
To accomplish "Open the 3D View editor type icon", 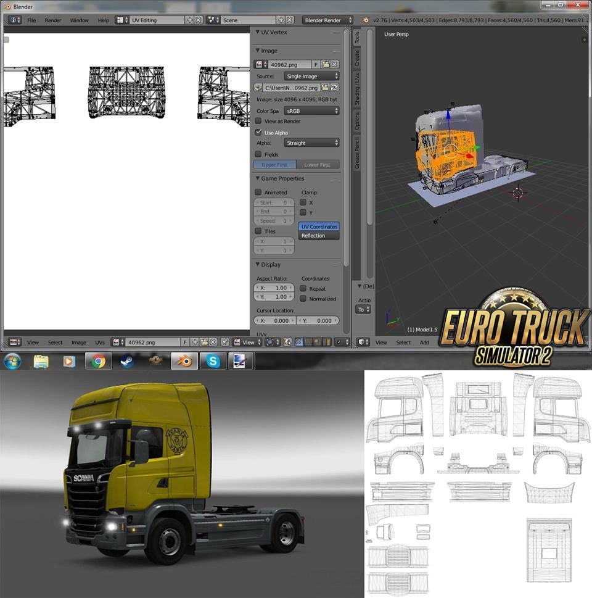I will pyautogui.click(x=363, y=342).
